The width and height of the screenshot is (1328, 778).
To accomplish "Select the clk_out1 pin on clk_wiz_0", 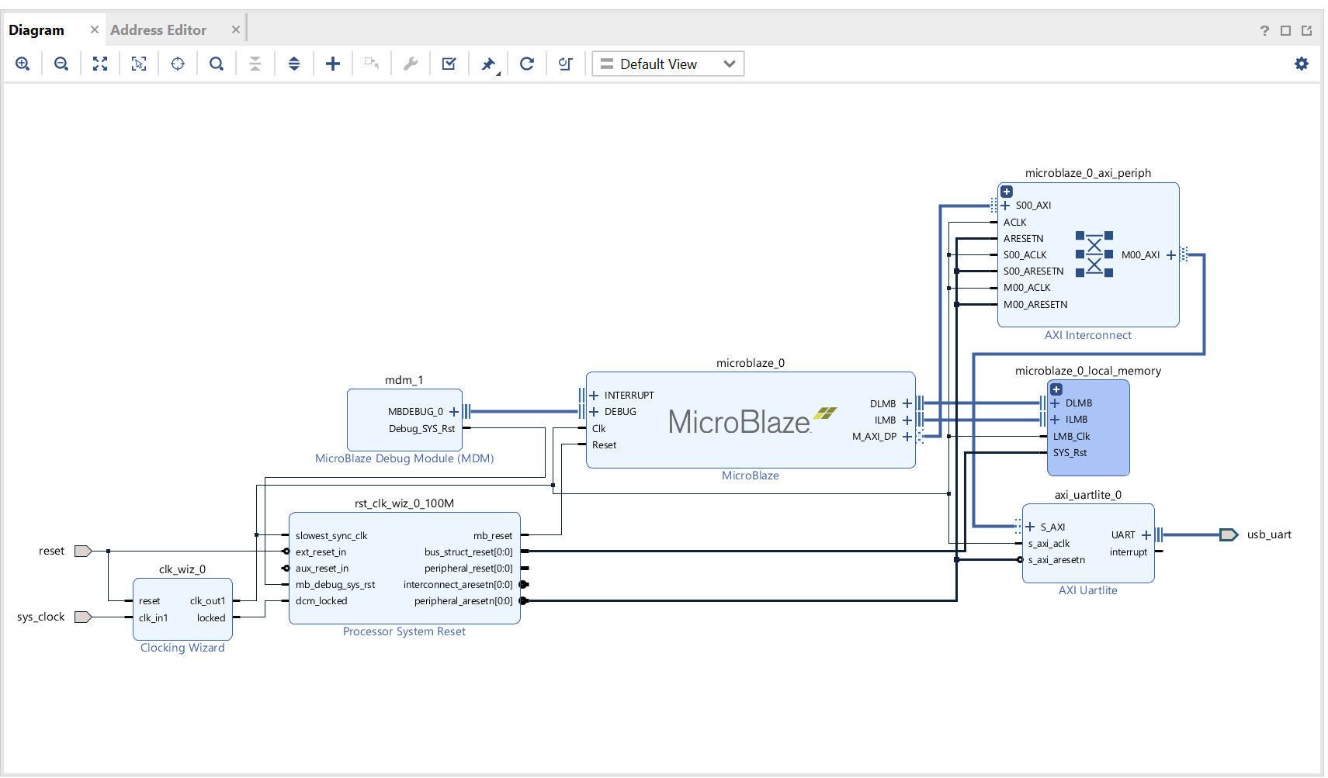I will click(207, 601).
